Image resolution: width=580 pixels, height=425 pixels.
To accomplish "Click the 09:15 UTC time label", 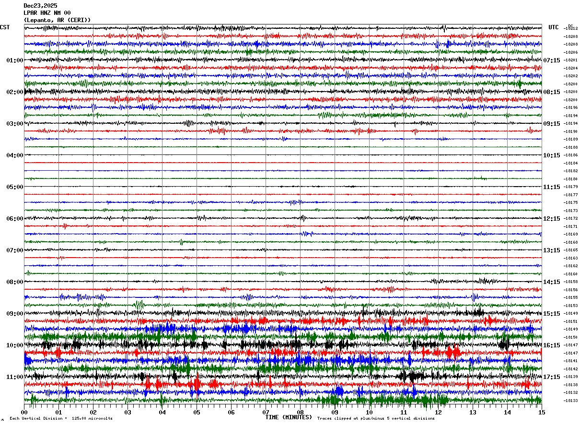I will point(552,124).
